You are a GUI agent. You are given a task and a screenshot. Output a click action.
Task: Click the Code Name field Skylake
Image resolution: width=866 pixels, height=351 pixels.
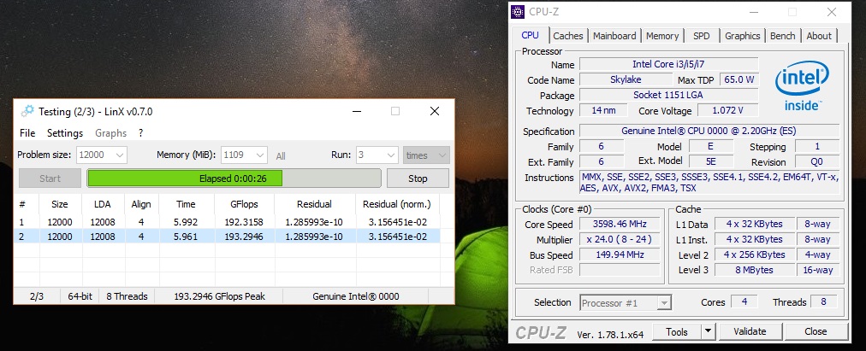click(626, 80)
